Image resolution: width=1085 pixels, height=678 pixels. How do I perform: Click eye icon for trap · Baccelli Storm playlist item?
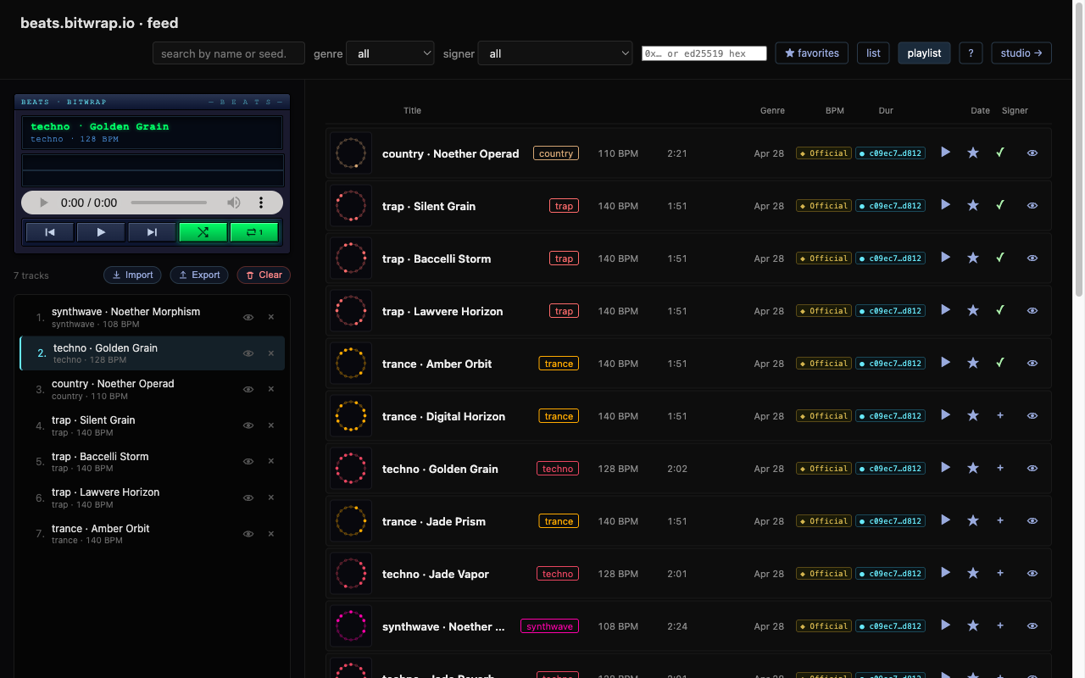pos(248,462)
